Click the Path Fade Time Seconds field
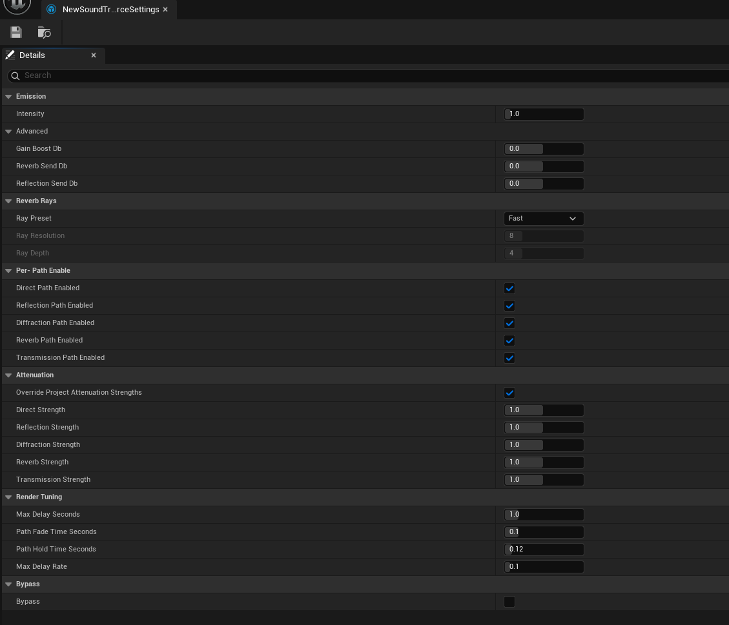The width and height of the screenshot is (729, 625). click(x=544, y=531)
